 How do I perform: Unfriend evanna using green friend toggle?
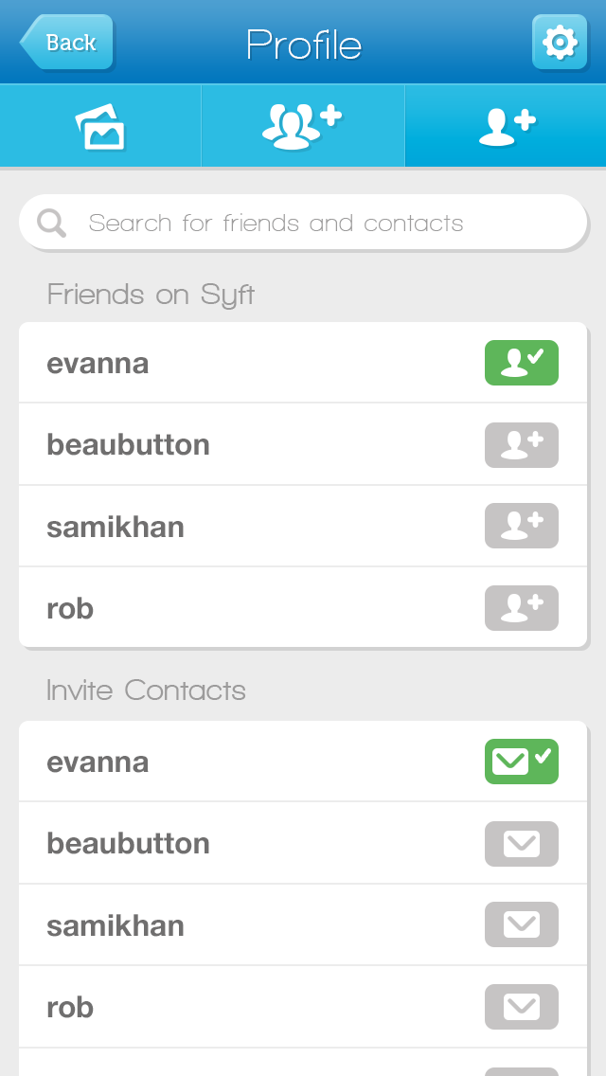(x=521, y=363)
